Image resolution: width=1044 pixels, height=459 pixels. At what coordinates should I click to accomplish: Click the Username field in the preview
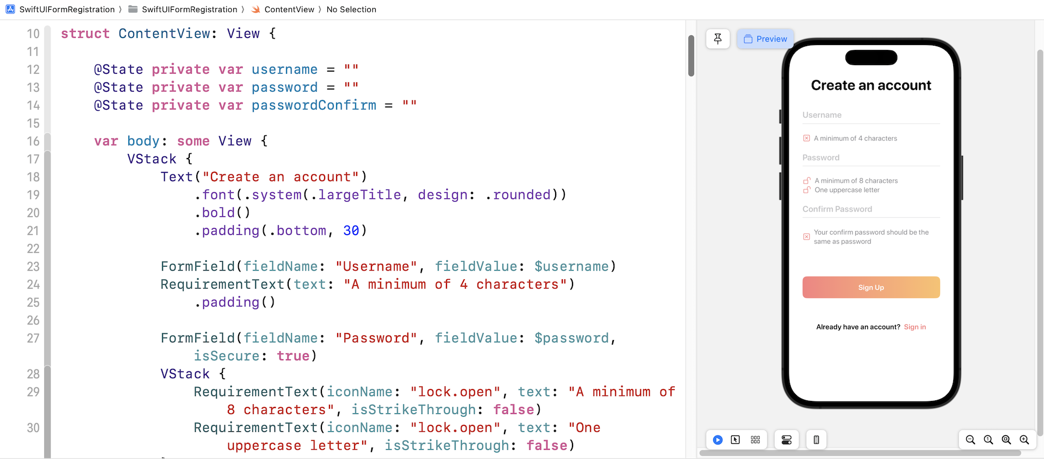pos(871,115)
